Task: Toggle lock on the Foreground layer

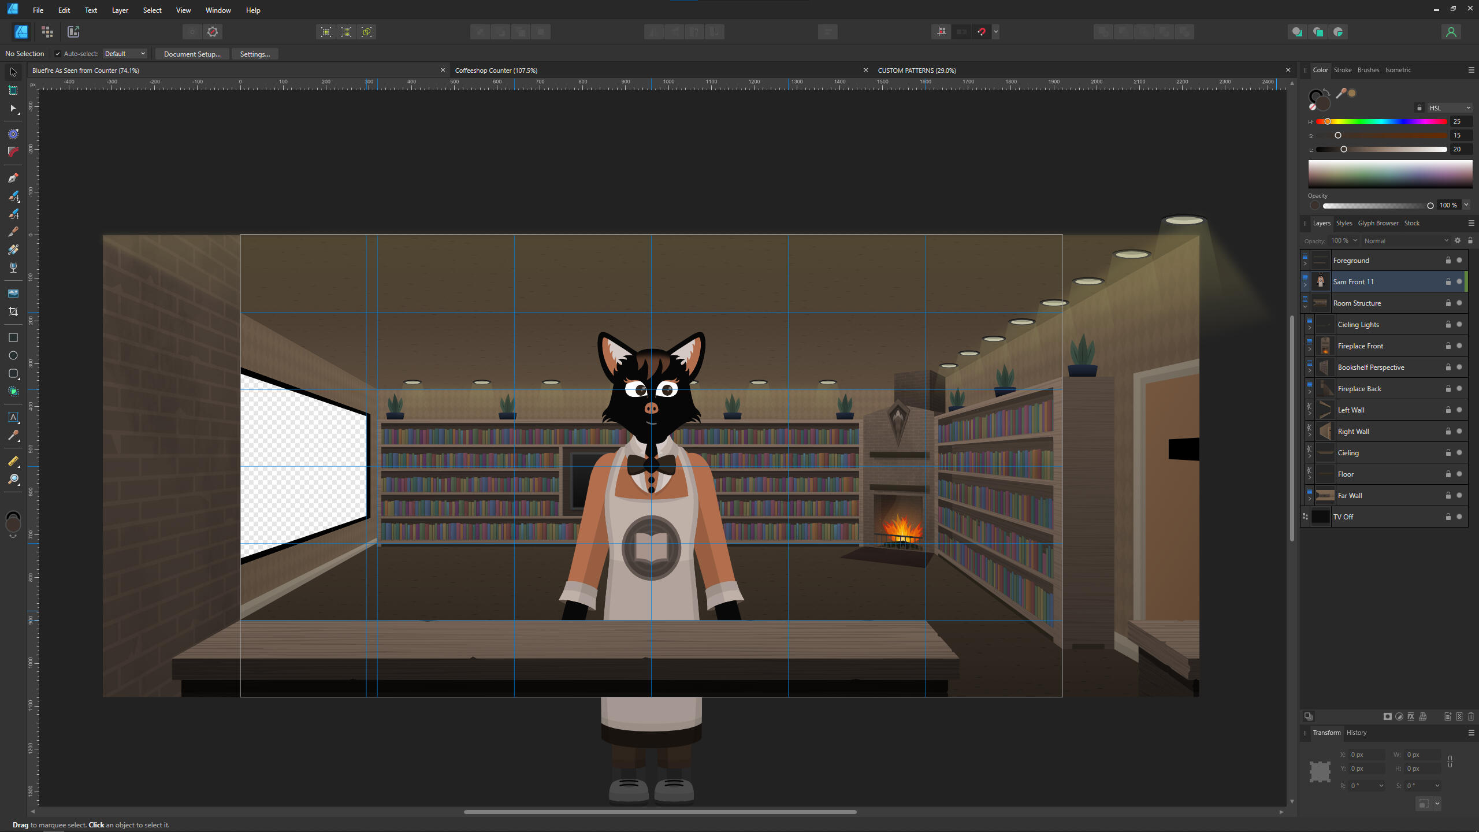Action: 1448,261
